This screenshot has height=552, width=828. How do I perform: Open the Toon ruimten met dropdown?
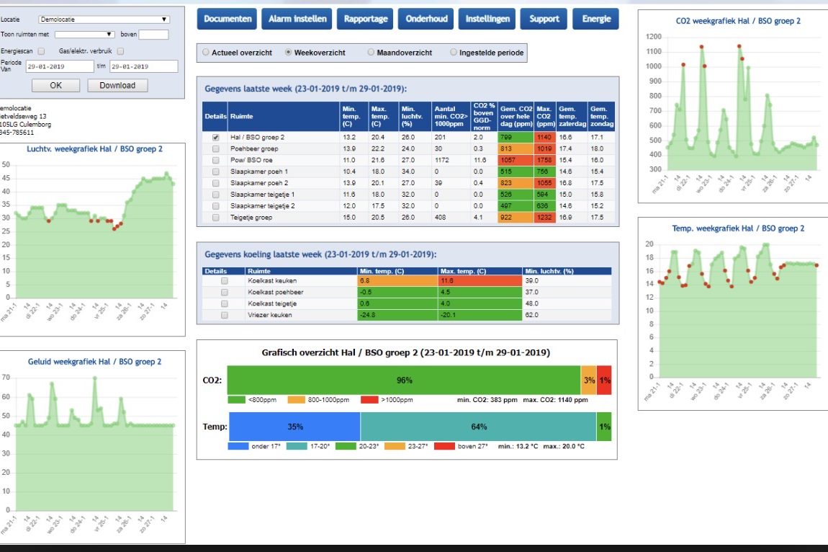point(85,34)
